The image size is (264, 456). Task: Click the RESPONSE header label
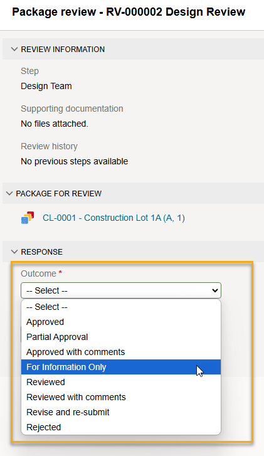pyautogui.click(x=41, y=252)
